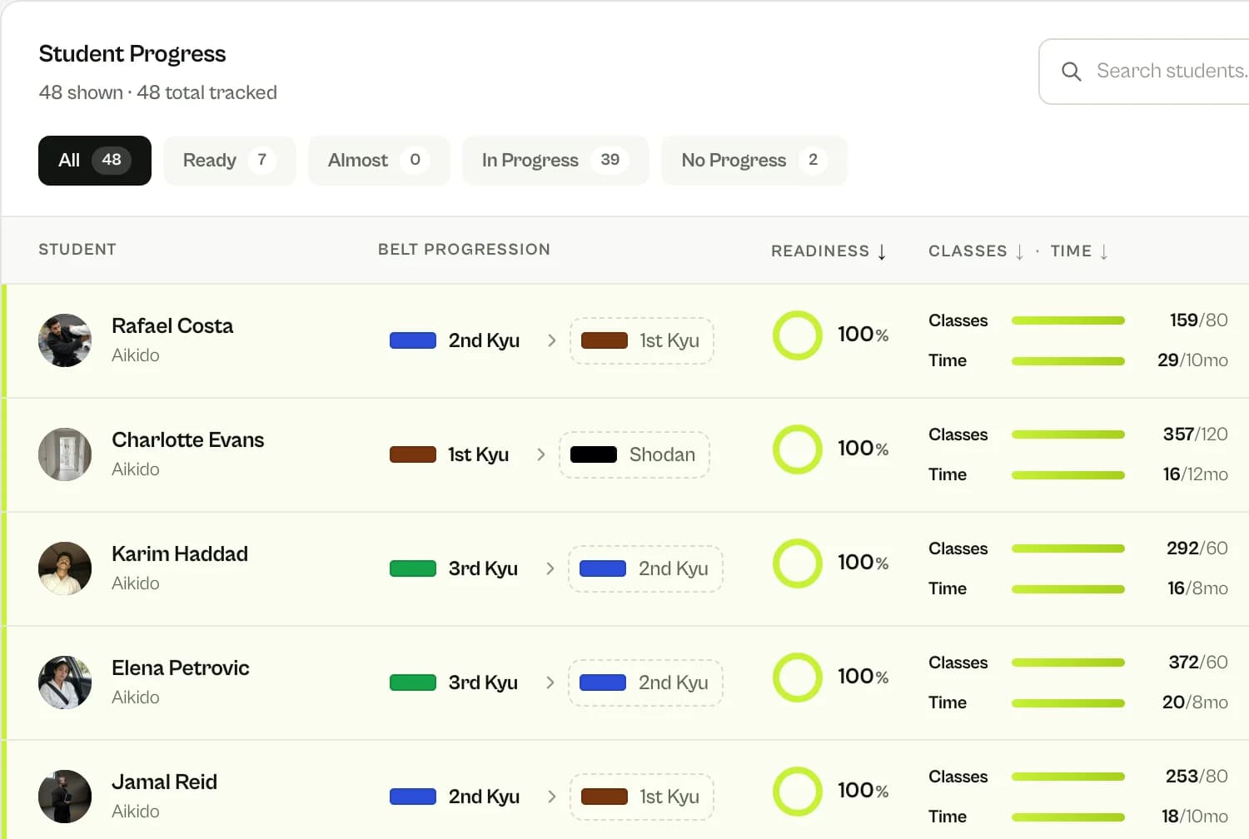Image resolution: width=1249 pixels, height=839 pixels.
Task: Click the Belt Progression column header
Action: pos(464,250)
